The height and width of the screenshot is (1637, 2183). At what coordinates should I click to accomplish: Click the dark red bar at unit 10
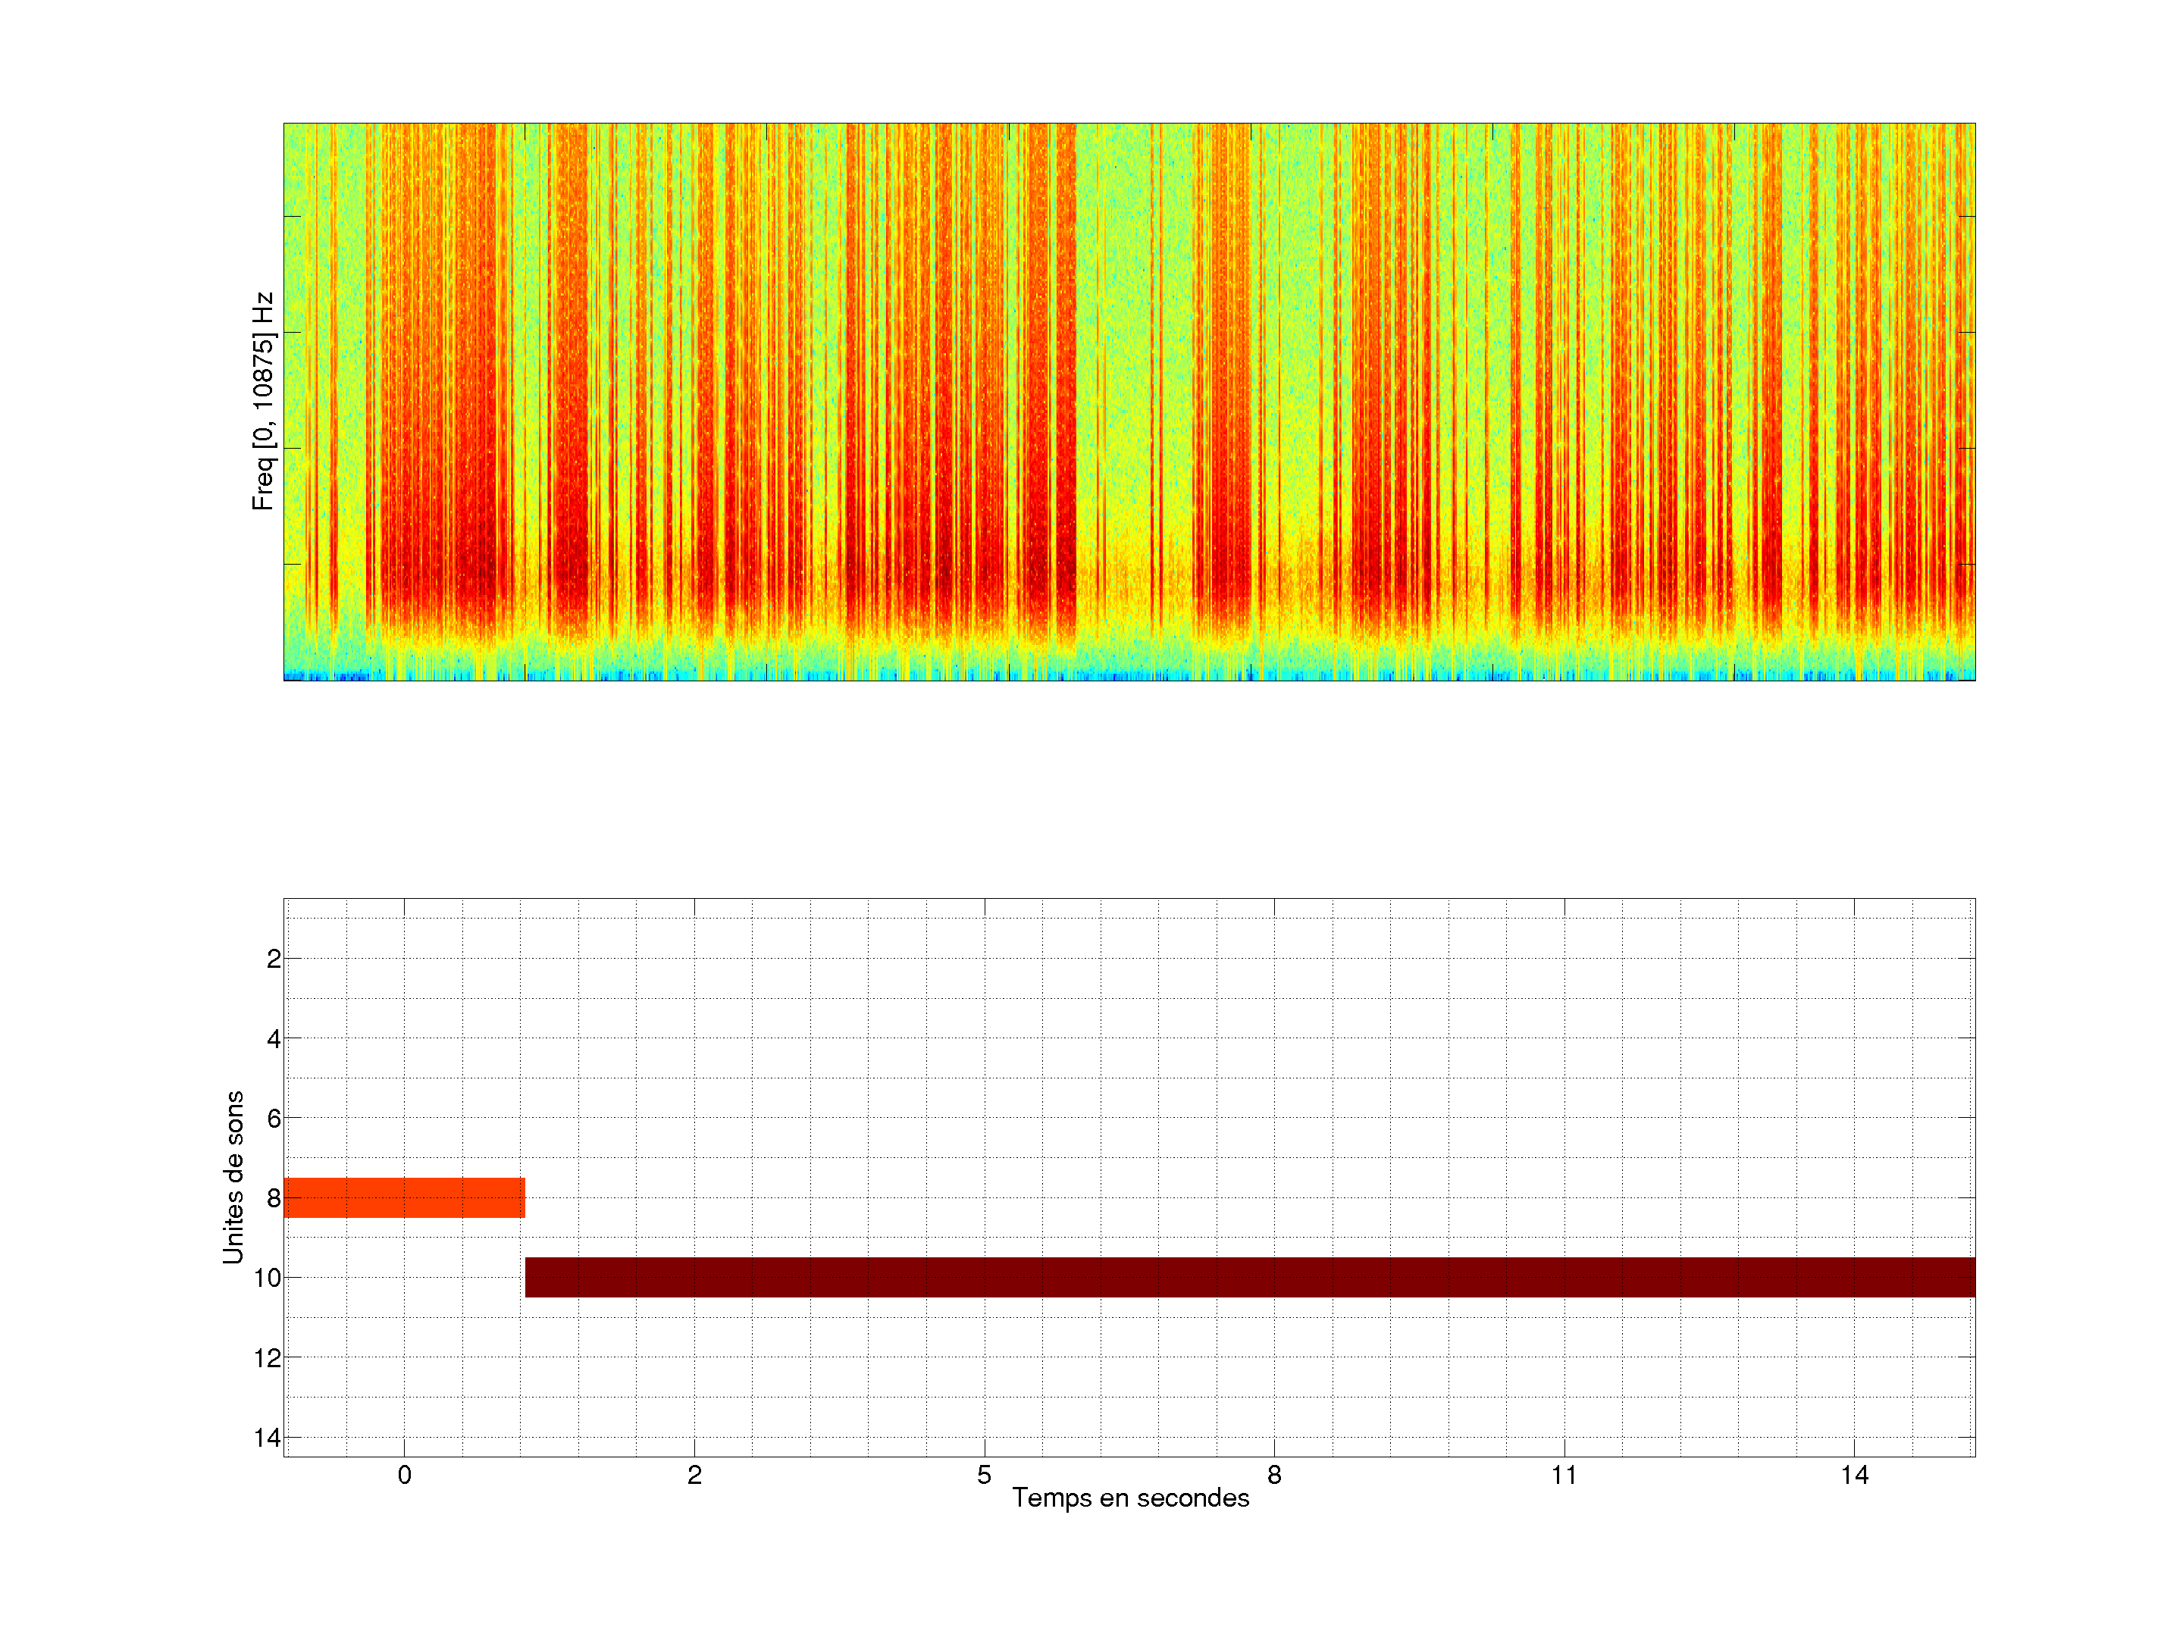1249,1277
